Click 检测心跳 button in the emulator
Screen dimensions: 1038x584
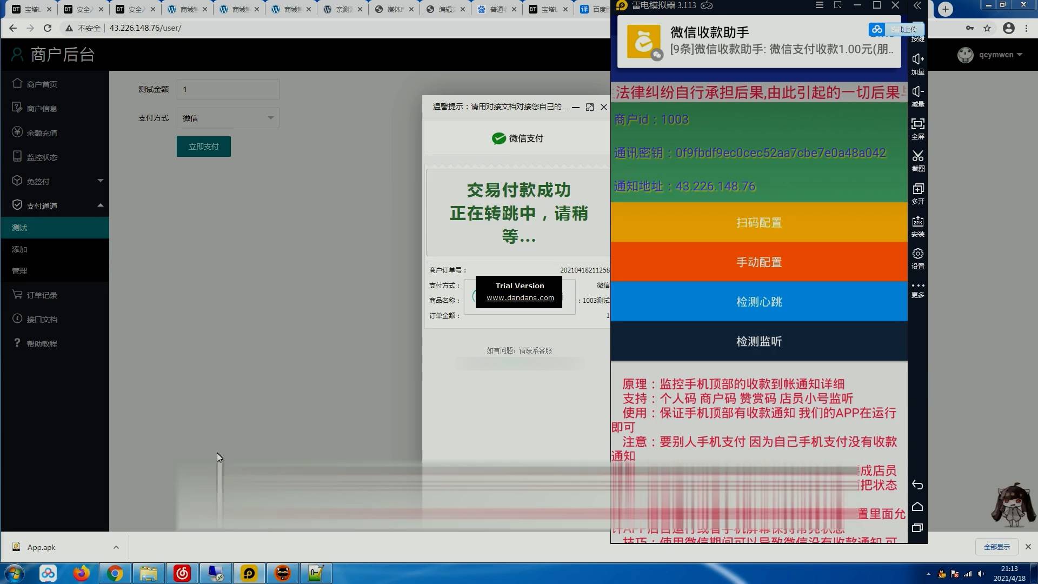click(x=759, y=302)
